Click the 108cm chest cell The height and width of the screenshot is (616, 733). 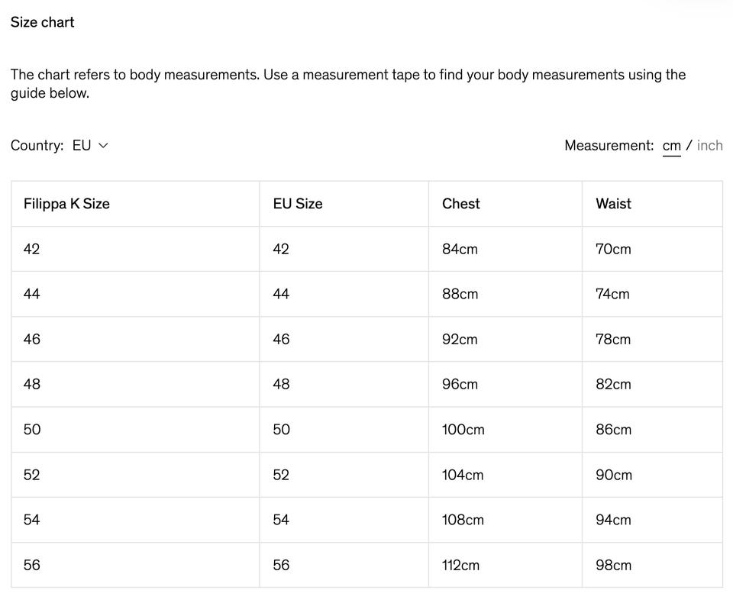click(463, 521)
